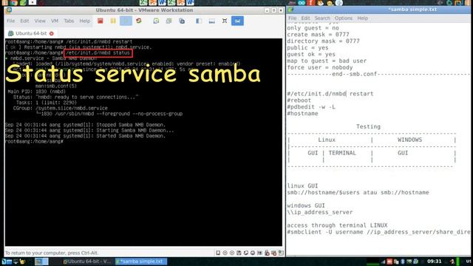Minimize the VMware Workstation window
The height and width of the screenshot is (266, 473).
[267, 10]
